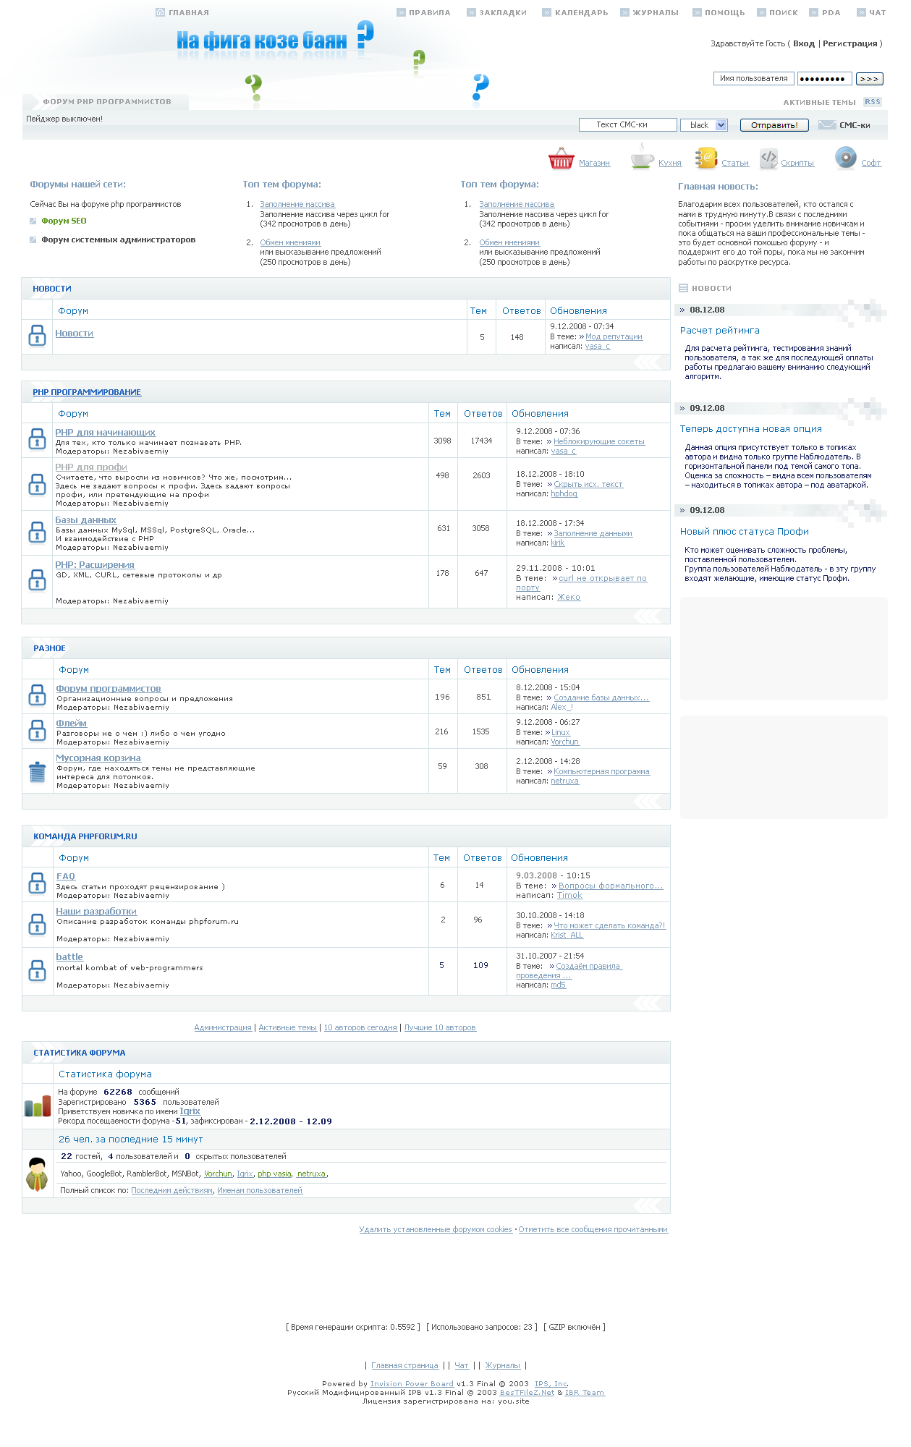Open the Неблокирующие сокеты topic link
911x1447 pixels.
(599, 441)
